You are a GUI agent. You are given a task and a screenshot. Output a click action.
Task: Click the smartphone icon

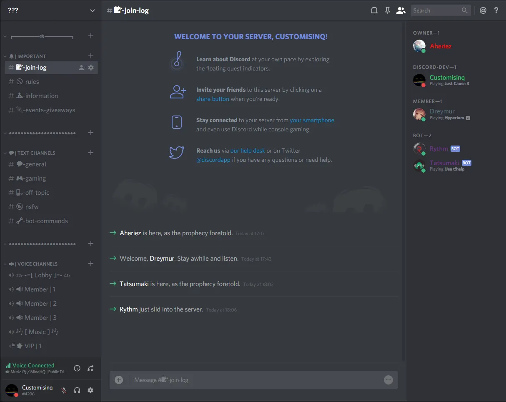[x=177, y=122]
